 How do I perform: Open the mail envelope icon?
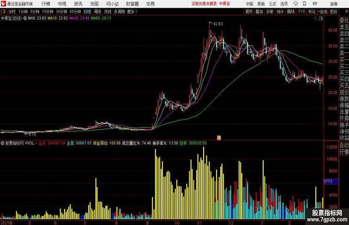pyautogui.click(x=315, y=4)
